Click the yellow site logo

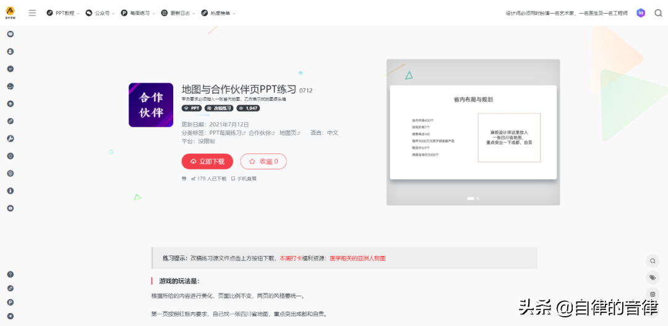(x=11, y=12)
